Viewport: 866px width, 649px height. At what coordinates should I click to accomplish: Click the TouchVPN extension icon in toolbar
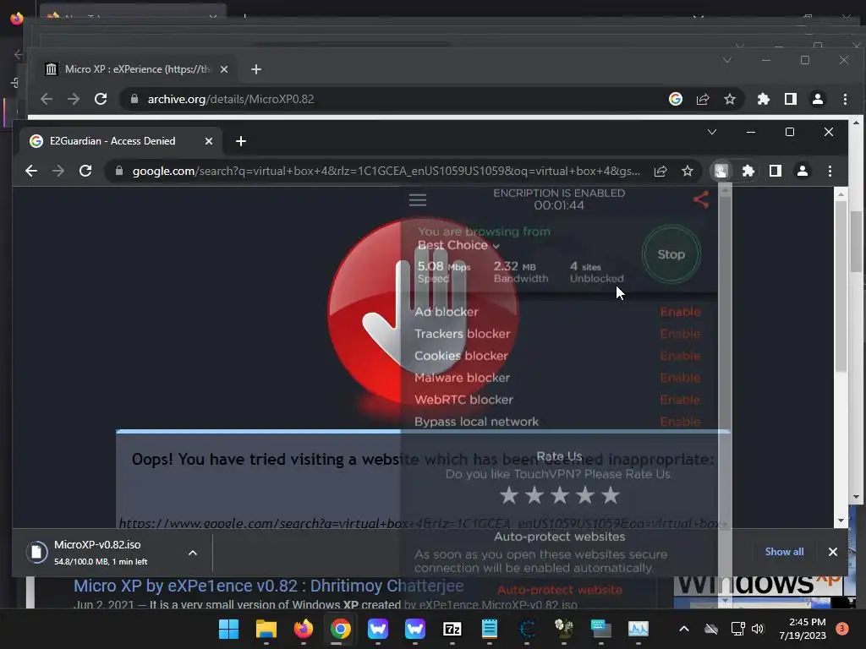(x=721, y=171)
